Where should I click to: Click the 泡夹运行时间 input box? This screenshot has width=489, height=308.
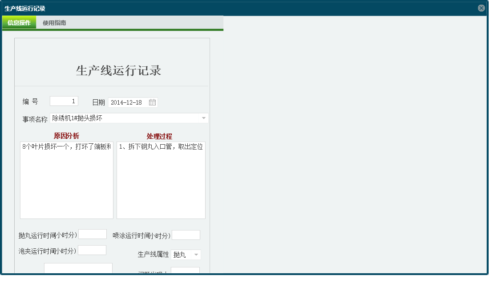click(x=92, y=250)
